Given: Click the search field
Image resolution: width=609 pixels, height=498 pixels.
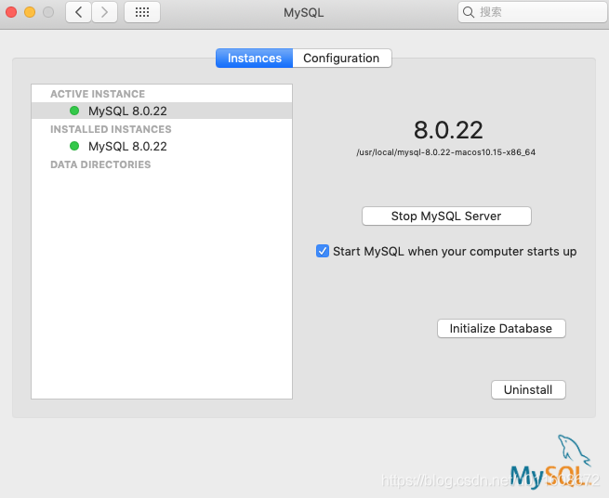Looking at the screenshot, I should pyautogui.click(x=533, y=12).
